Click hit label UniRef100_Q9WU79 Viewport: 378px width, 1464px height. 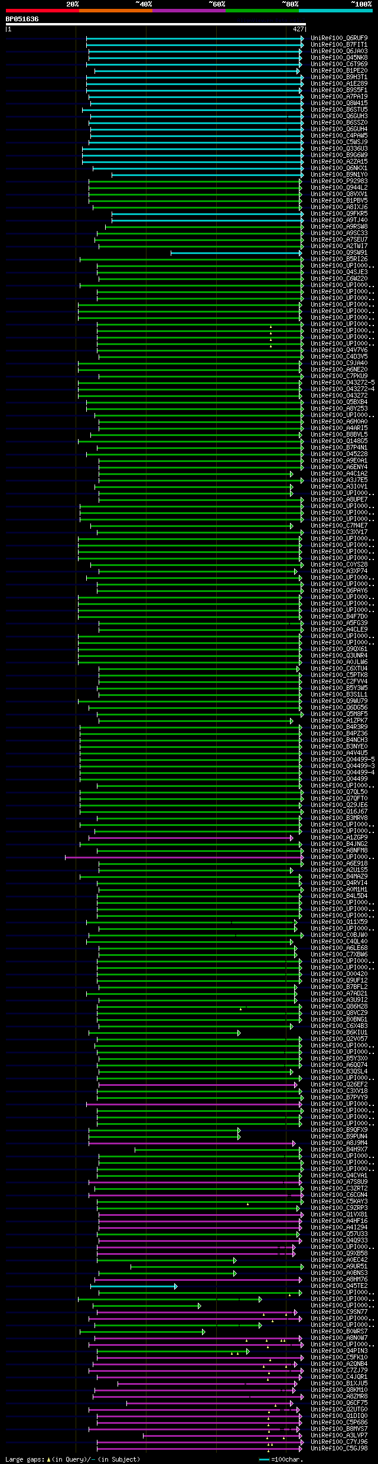339,701
